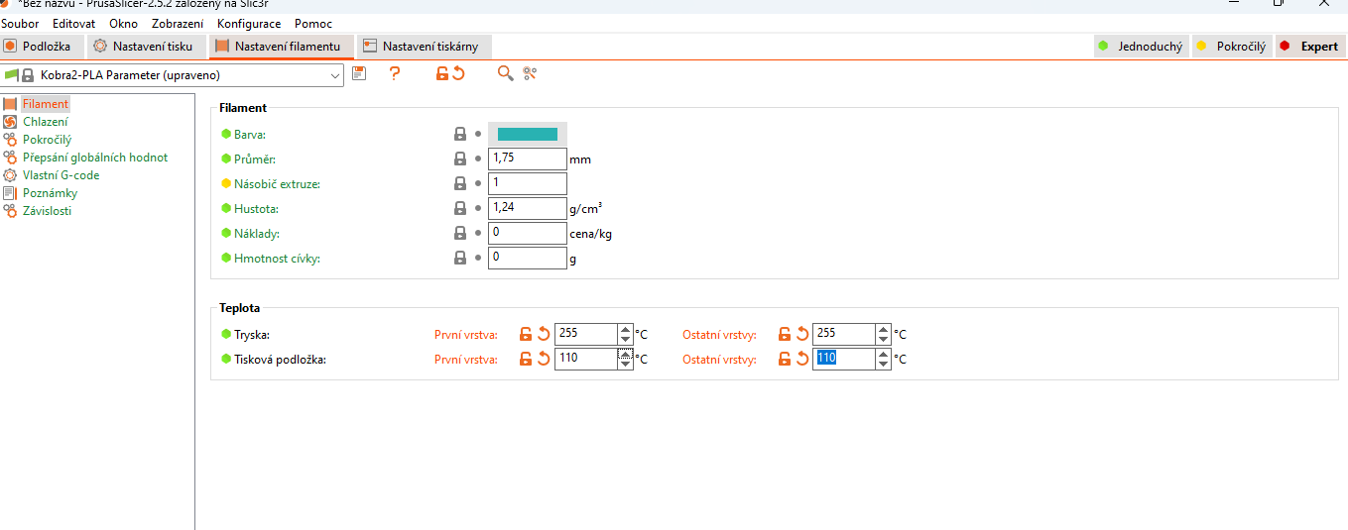The image size is (1348, 530).
Task: Click the Průměr value field
Action: tap(528, 159)
